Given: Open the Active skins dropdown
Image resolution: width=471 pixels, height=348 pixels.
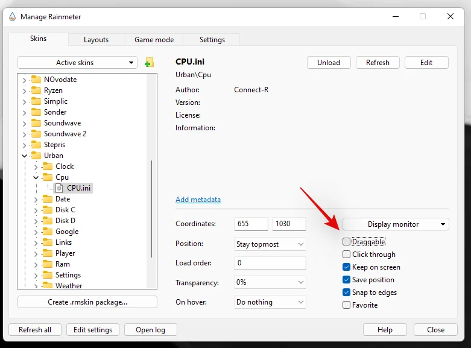Looking at the screenshot, I should tap(78, 63).
